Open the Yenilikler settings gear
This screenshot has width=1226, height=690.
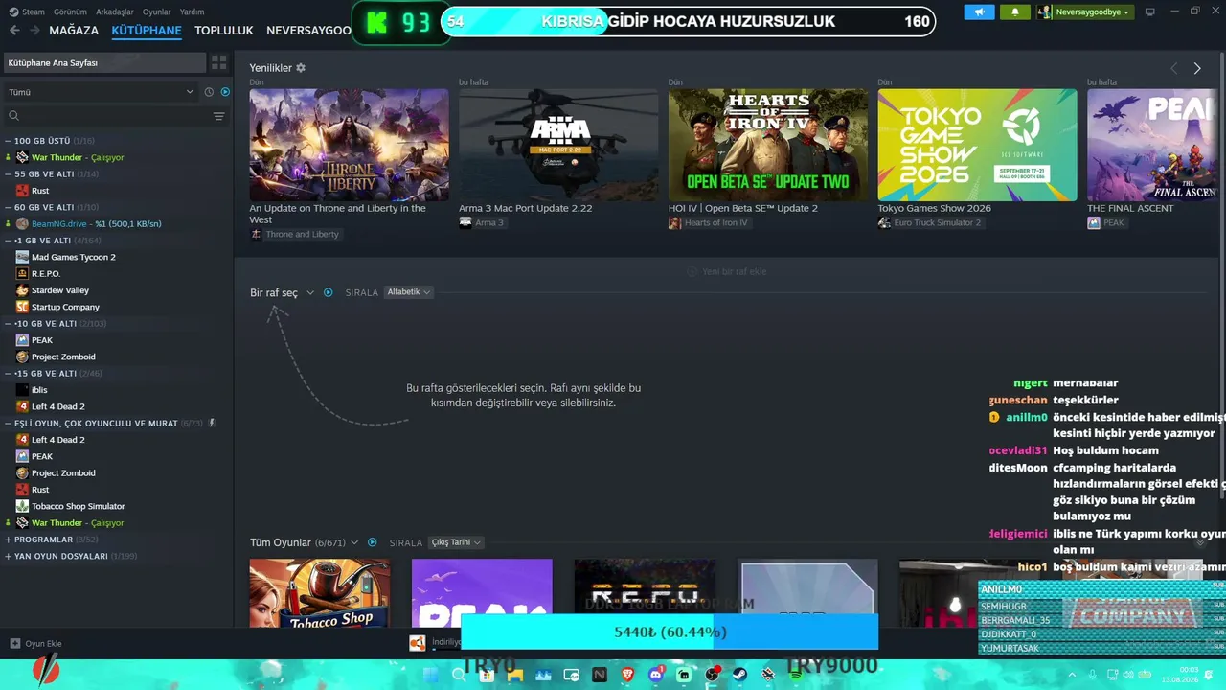point(301,68)
